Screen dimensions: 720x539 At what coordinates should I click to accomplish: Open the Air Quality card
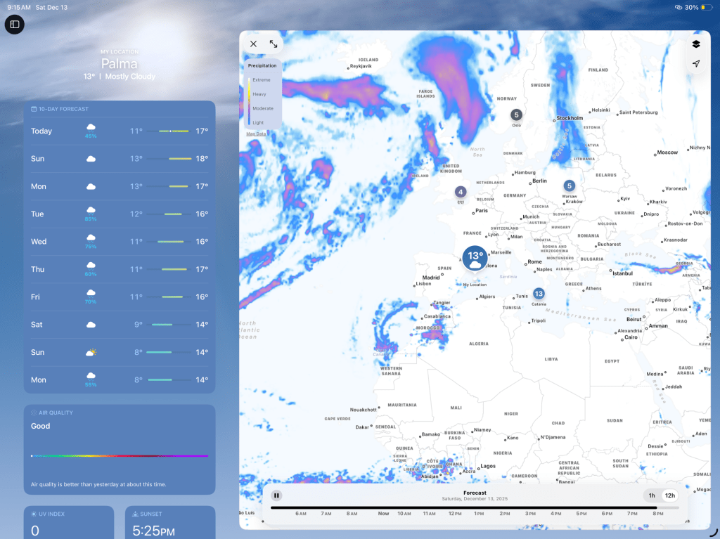point(120,450)
